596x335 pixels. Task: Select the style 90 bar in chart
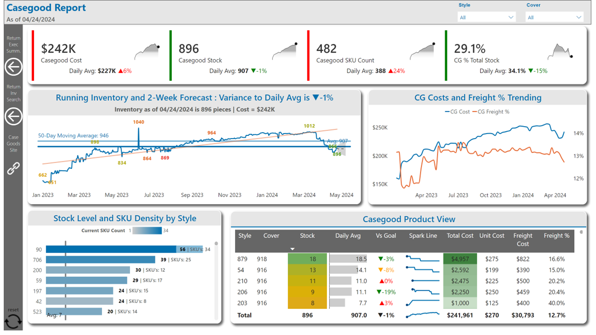(111, 249)
